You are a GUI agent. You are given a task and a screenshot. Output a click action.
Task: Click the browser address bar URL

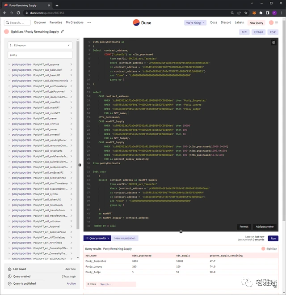click(47, 13)
